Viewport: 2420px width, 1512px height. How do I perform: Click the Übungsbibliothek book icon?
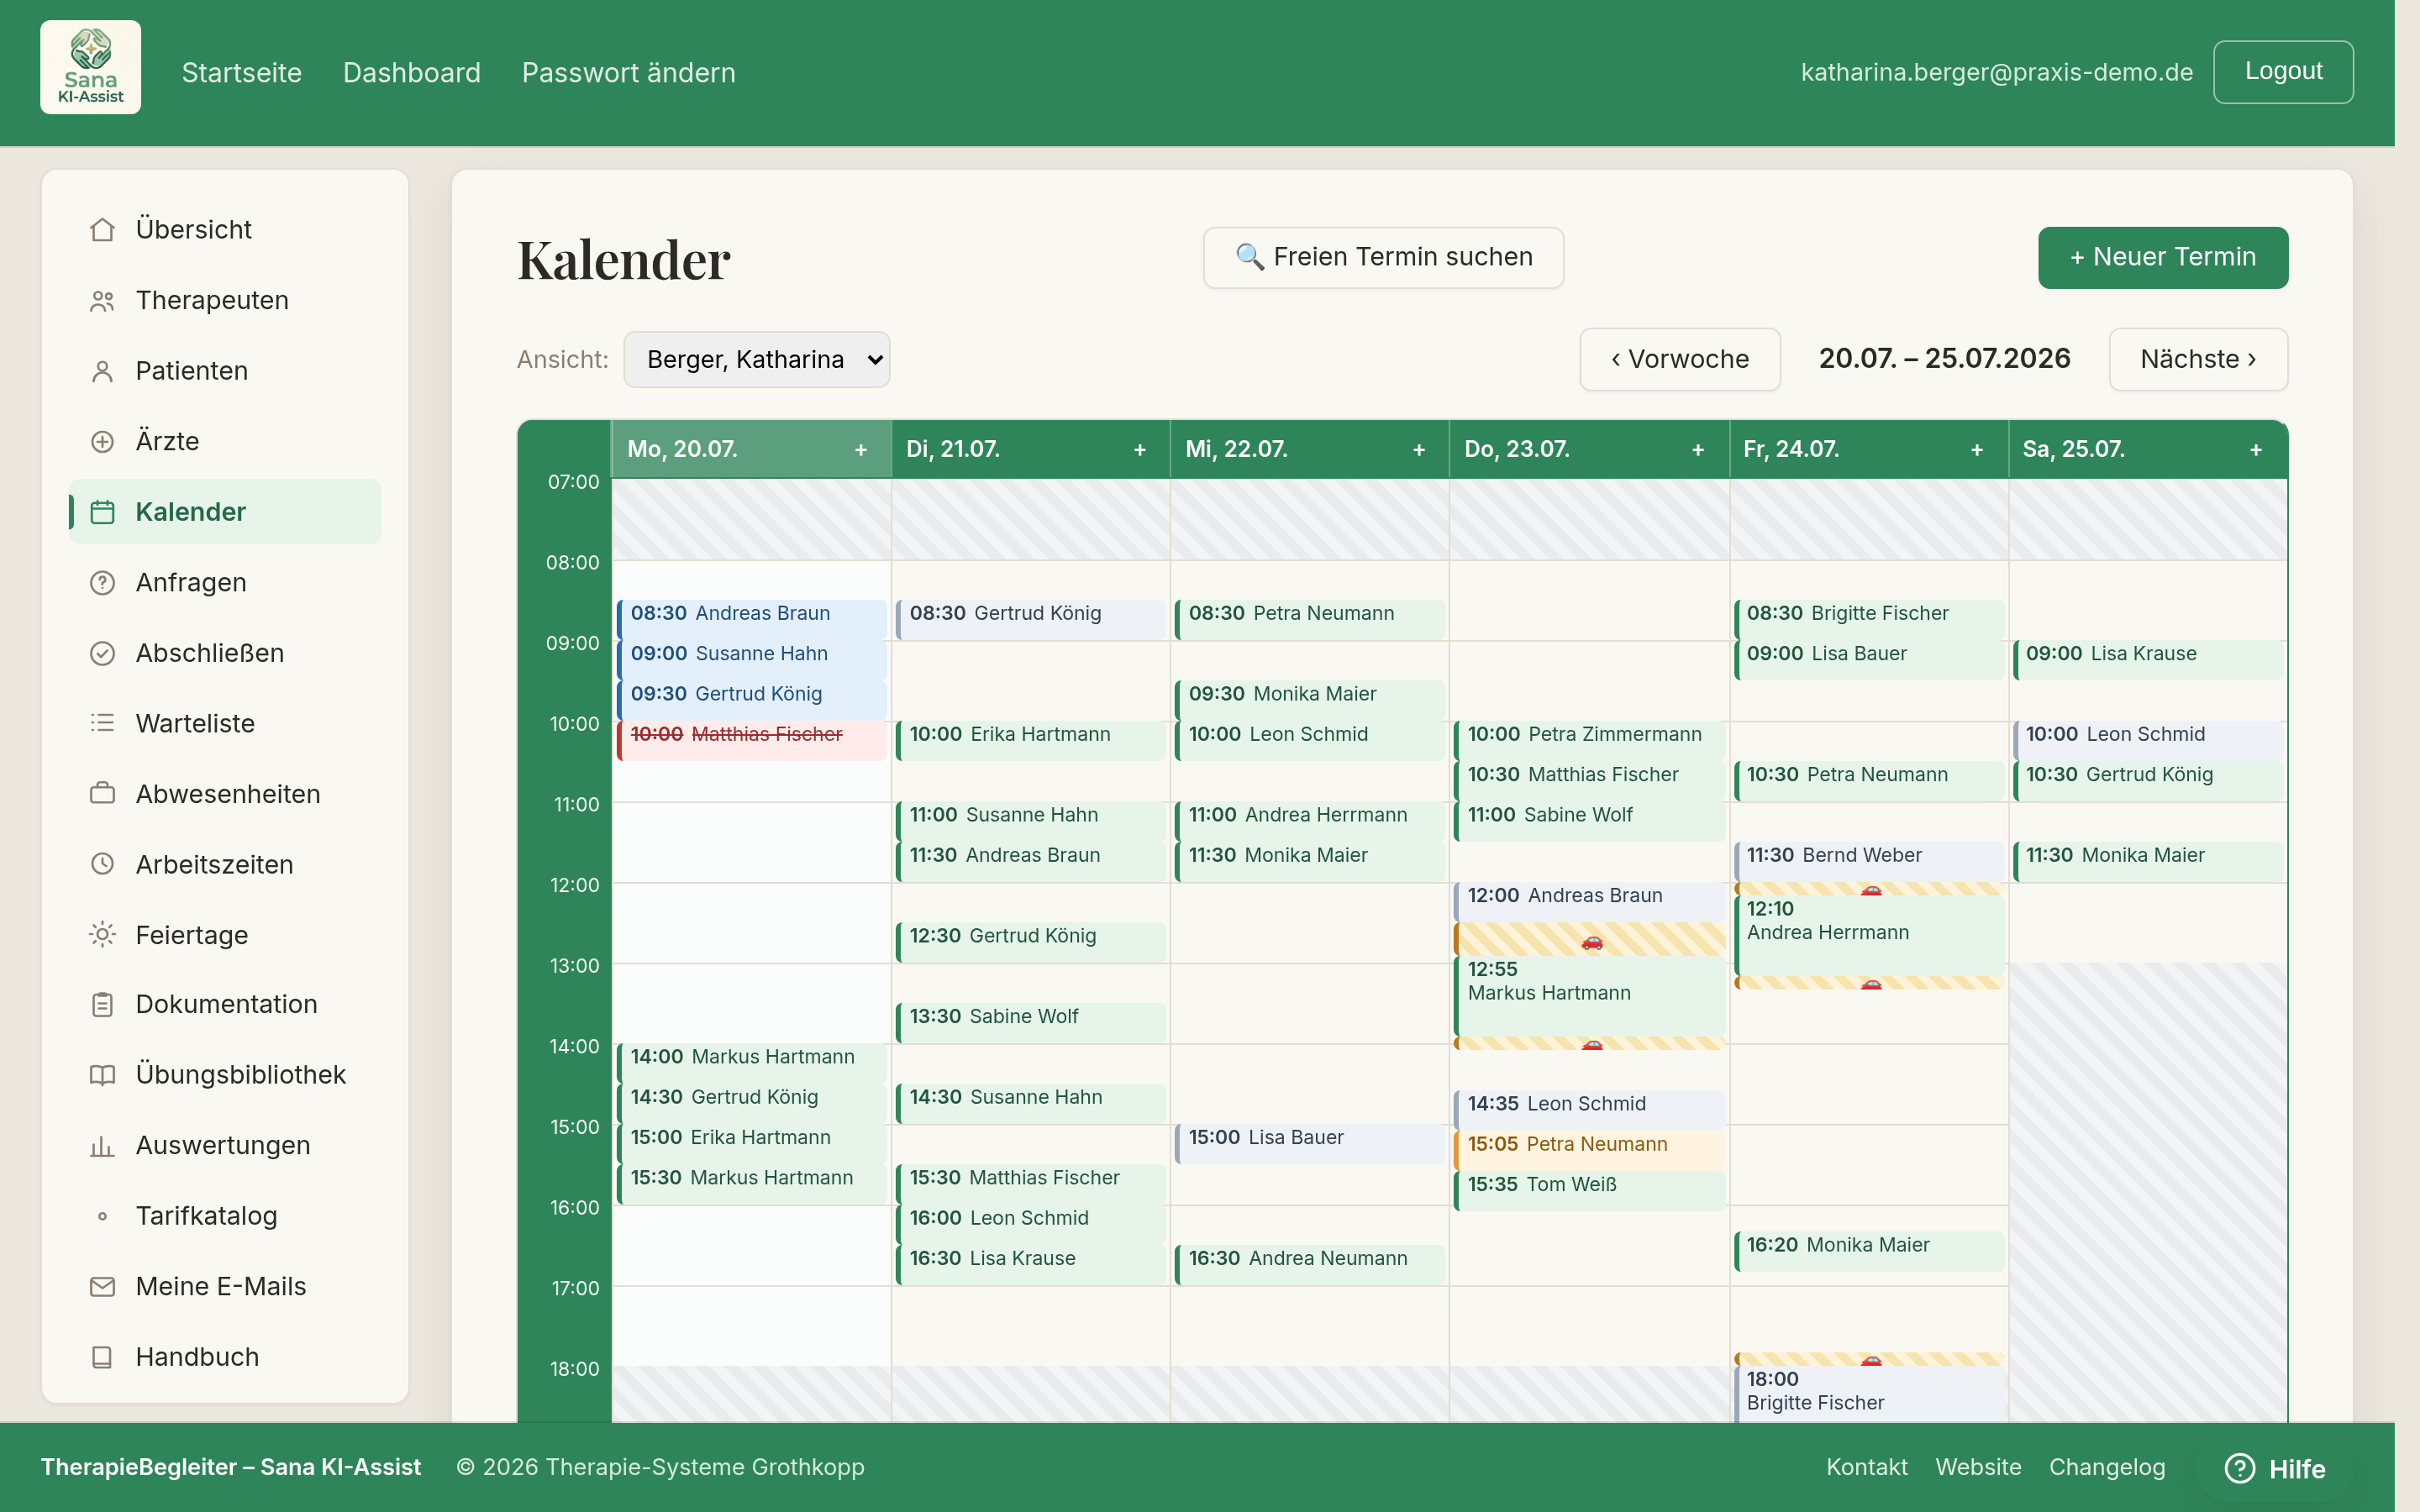102,1075
